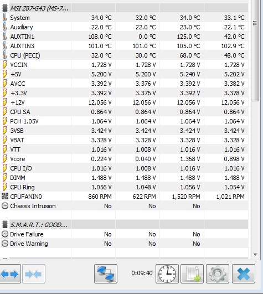Click the AUXTIN1 thermometer icon
This screenshot has width=263, height=294.
click(x=4, y=37)
